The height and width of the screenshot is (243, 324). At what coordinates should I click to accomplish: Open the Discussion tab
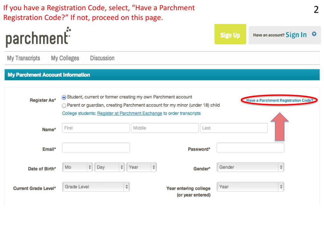click(x=102, y=58)
